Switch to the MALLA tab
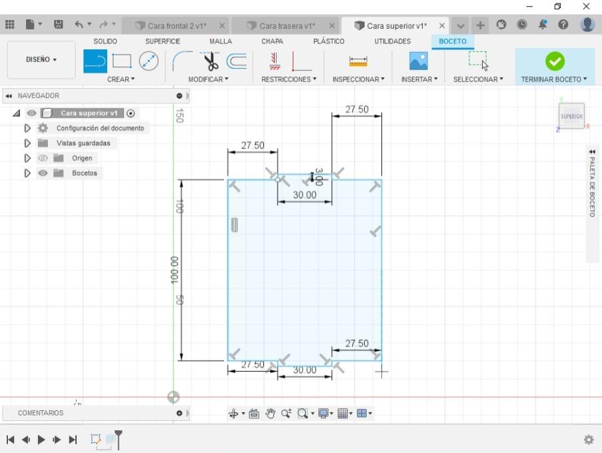 (221, 41)
